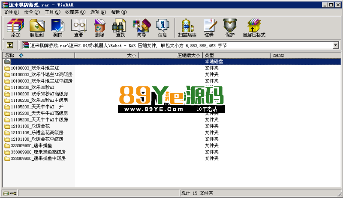Launch the 向导 (Wizard) tool
This screenshot has width=343, height=198.
coord(141,28)
